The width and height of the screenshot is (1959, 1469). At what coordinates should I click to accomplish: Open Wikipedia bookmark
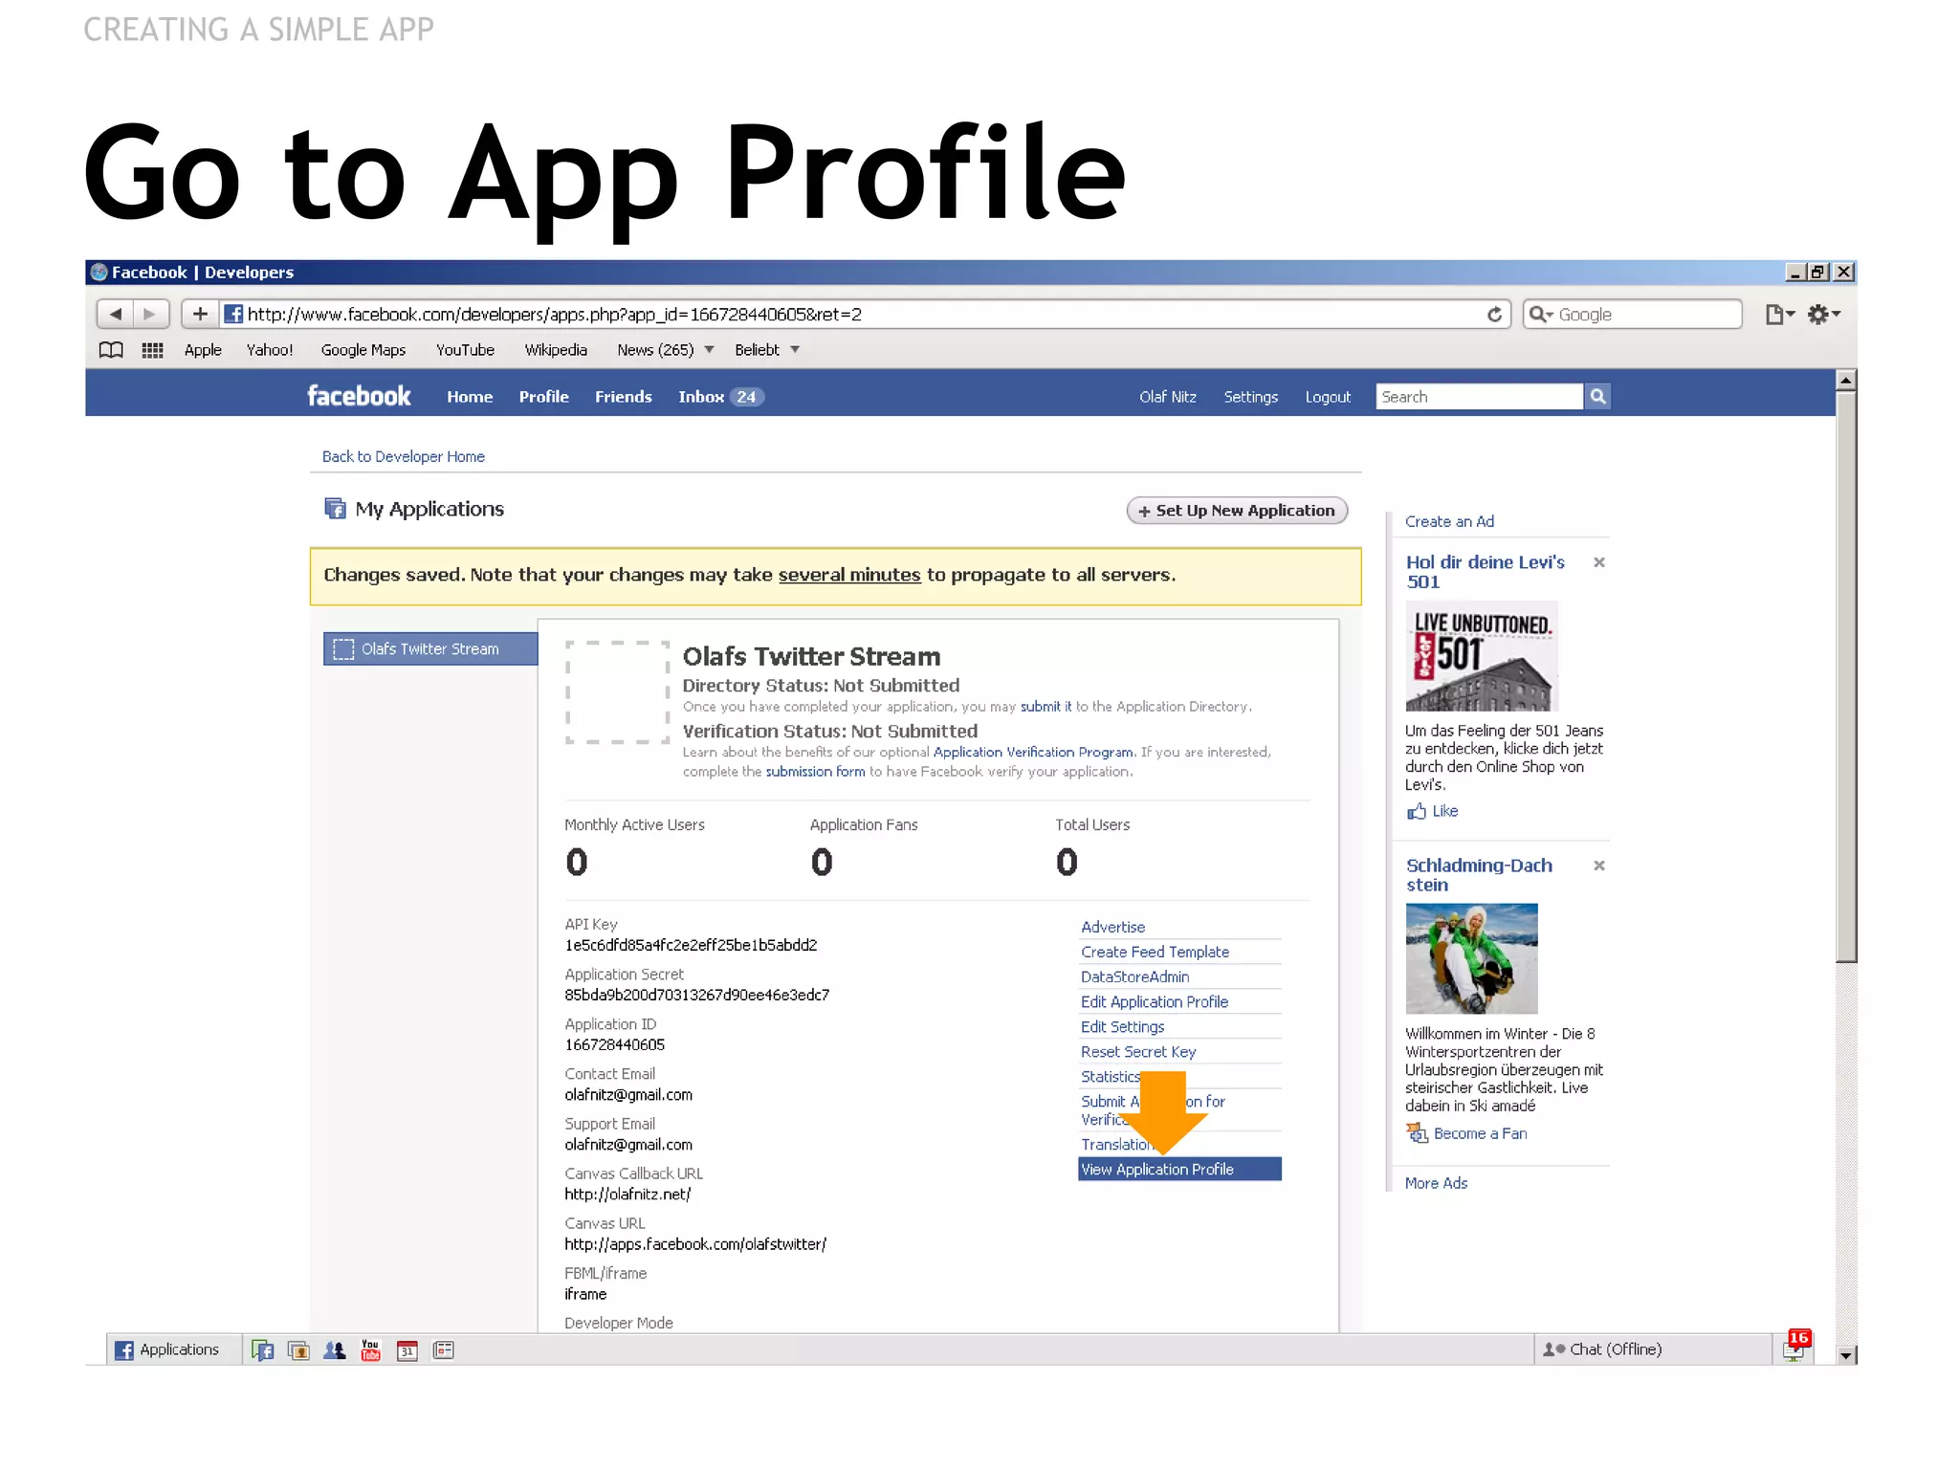(x=556, y=350)
